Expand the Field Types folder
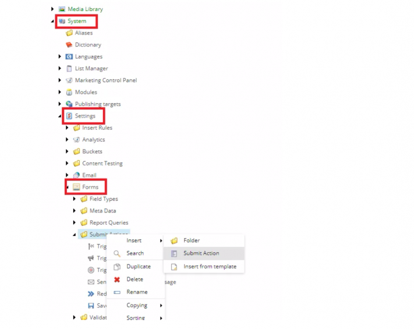The image size is (414, 329). 74,199
